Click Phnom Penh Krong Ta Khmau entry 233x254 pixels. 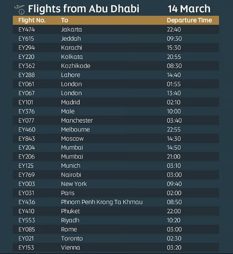(x=102, y=202)
